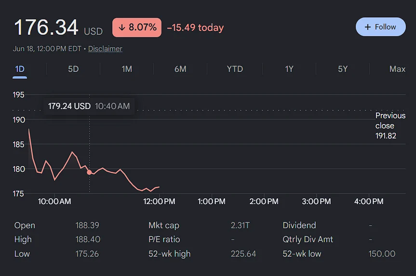Click the 12:00 PM axis label

pos(159,201)
